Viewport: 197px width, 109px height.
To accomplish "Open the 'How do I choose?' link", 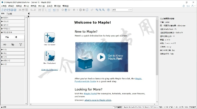I will coord(49,69).
